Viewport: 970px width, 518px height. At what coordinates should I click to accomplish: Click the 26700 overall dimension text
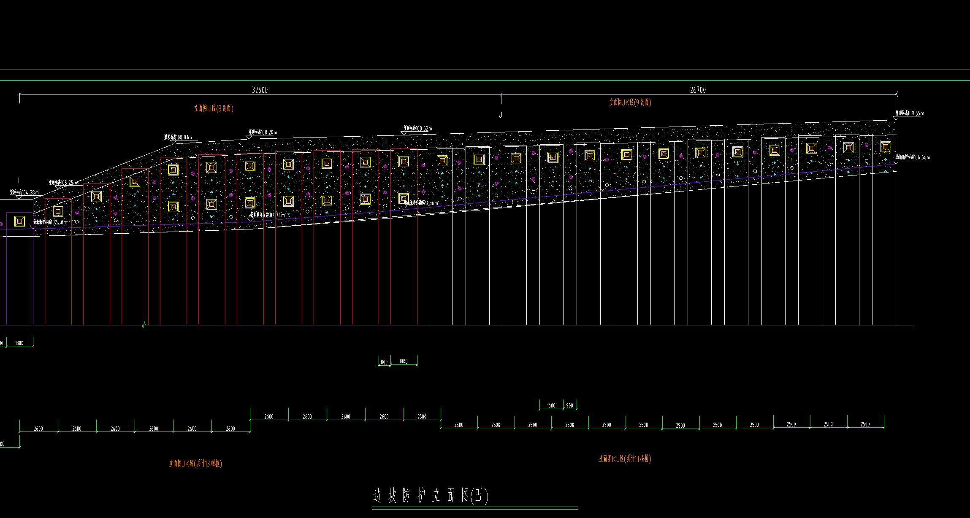coord(698,90)
